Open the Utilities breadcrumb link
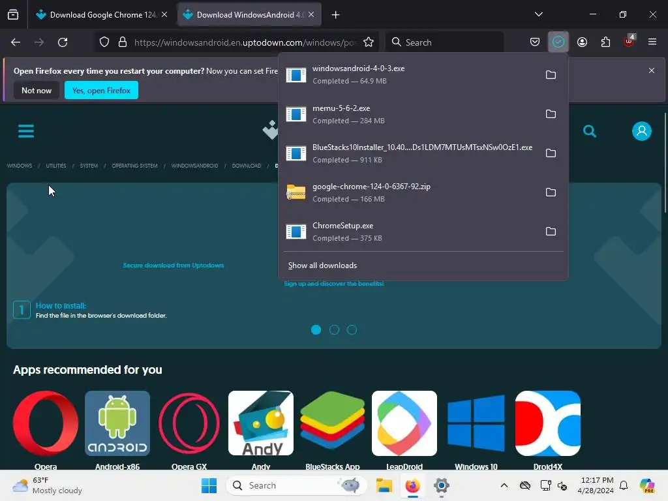The width and height of the screenshot is (668, 501). click(56, 166)
